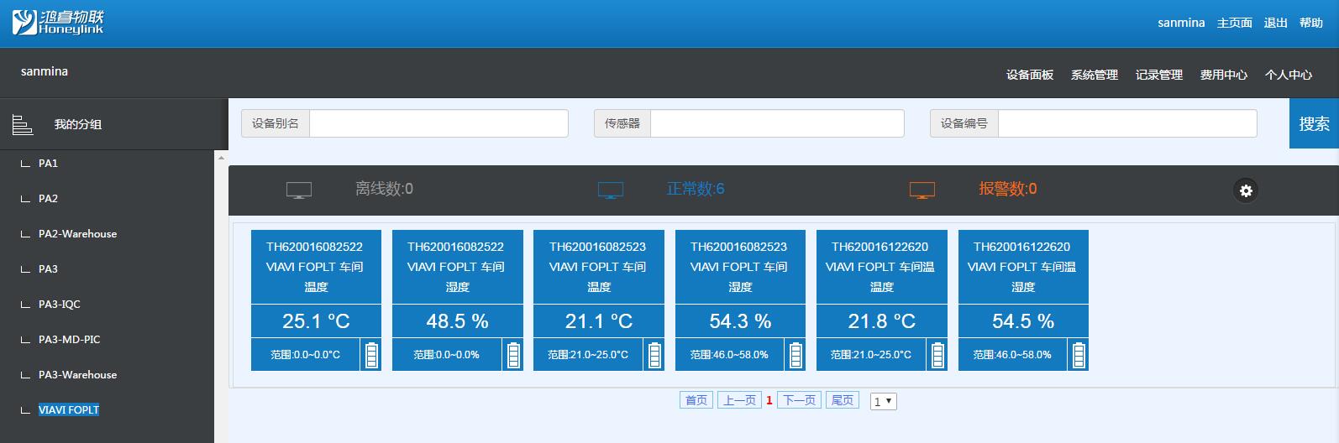This screenshot has width=1339, height=443.
Task: Click the 48.5 % reading
Action: click(x=457, y=321)
